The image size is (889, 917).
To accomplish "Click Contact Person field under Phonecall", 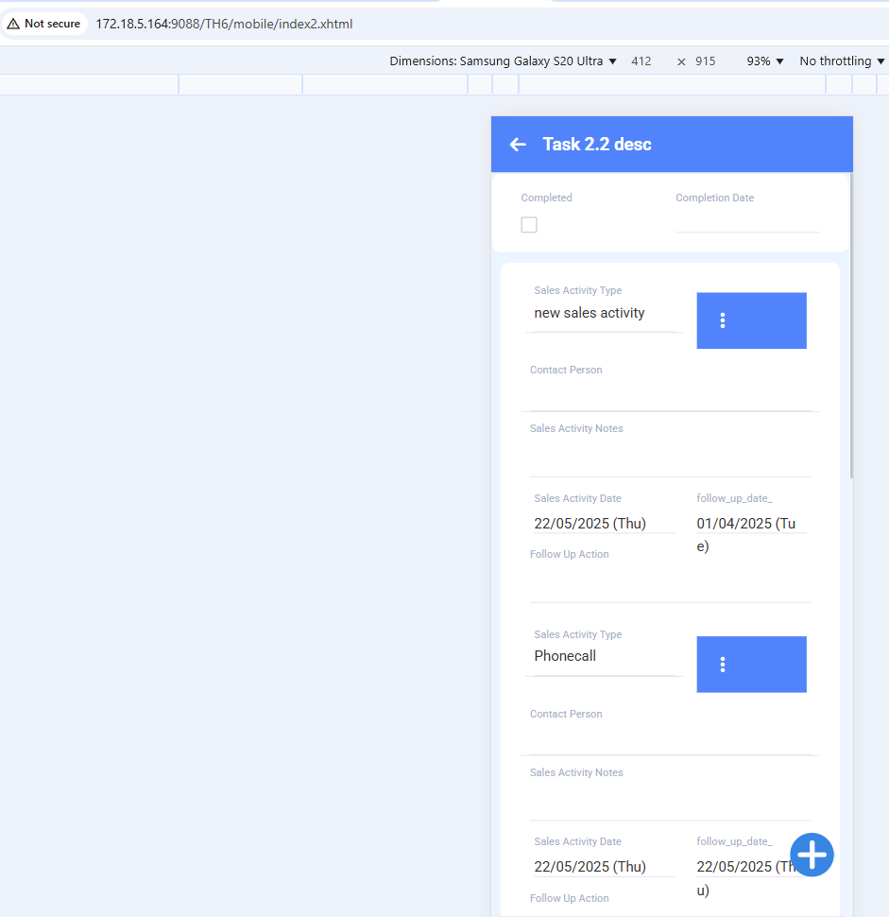I will 671,740.
